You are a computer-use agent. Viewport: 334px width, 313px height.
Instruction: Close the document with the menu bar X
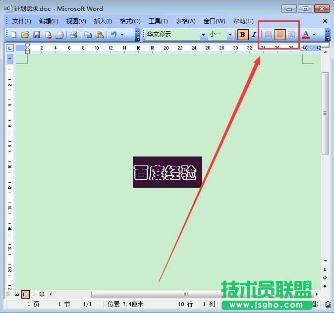coord(325,21)
